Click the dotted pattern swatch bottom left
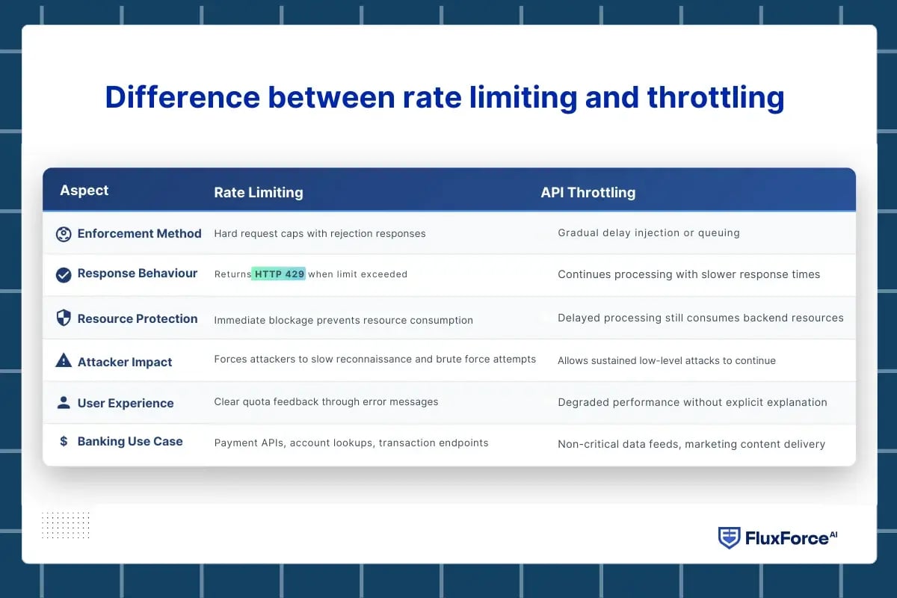897x598 pixels. click(66, 525)
